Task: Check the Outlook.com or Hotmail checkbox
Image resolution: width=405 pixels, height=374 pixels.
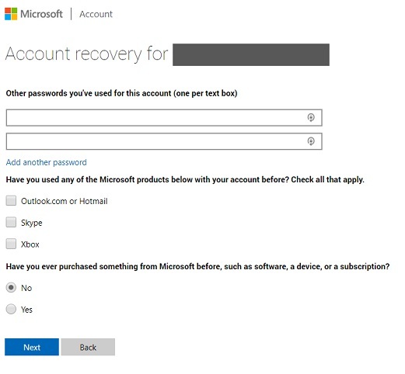Action: click(x=11, y=201)
